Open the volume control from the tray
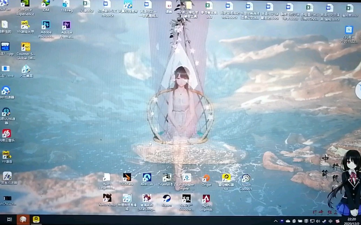Image resolution: width=361 pixels, height=225 pixels. pos(318,221)
